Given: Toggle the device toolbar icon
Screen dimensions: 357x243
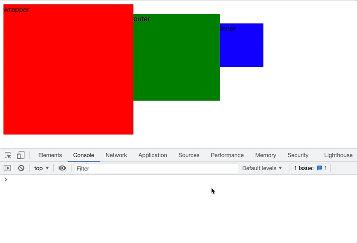Looking at the screenshot, I should point(21,155).
